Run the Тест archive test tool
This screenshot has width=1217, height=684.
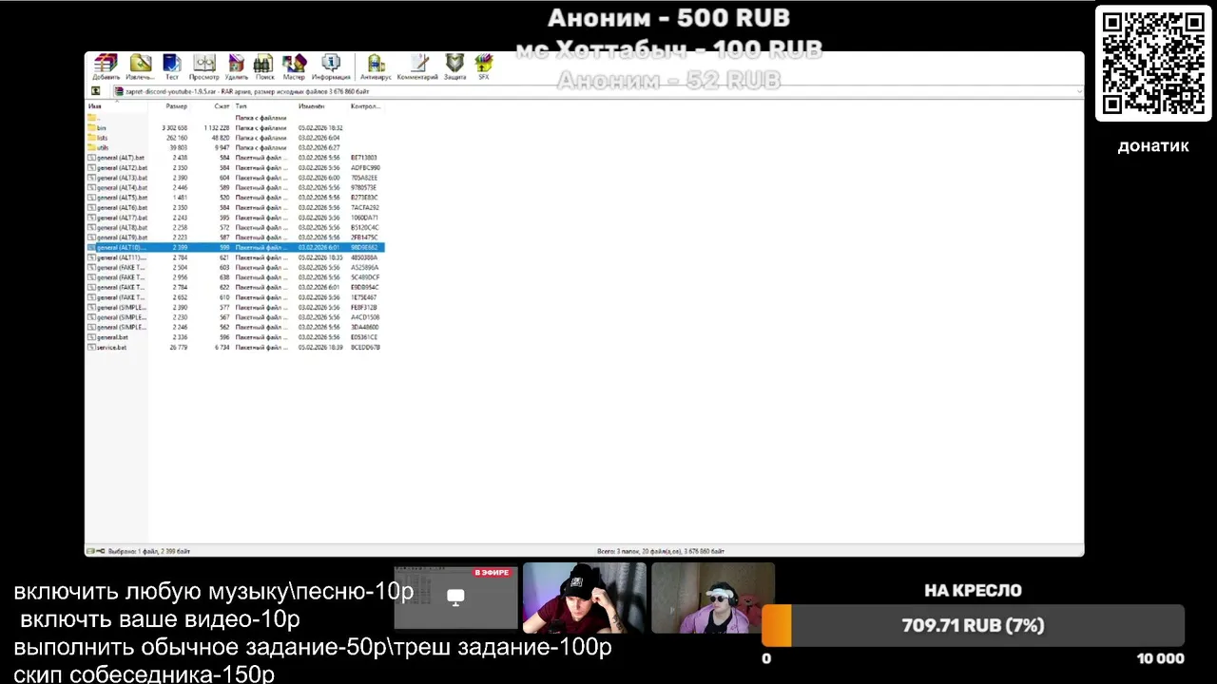pyautogui.click(x=172, y=65)
